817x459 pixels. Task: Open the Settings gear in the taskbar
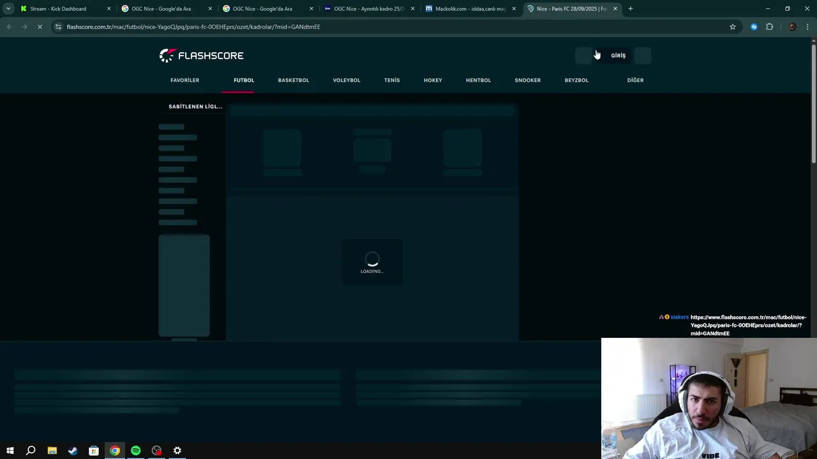[177, 451]
